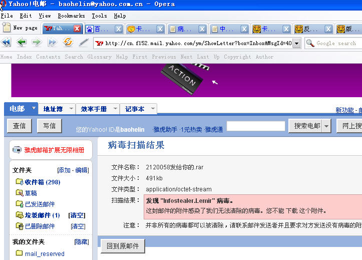Switch to the 版 tab
Image resolution: width=362 pixels, height=260 pixels.
348,29
